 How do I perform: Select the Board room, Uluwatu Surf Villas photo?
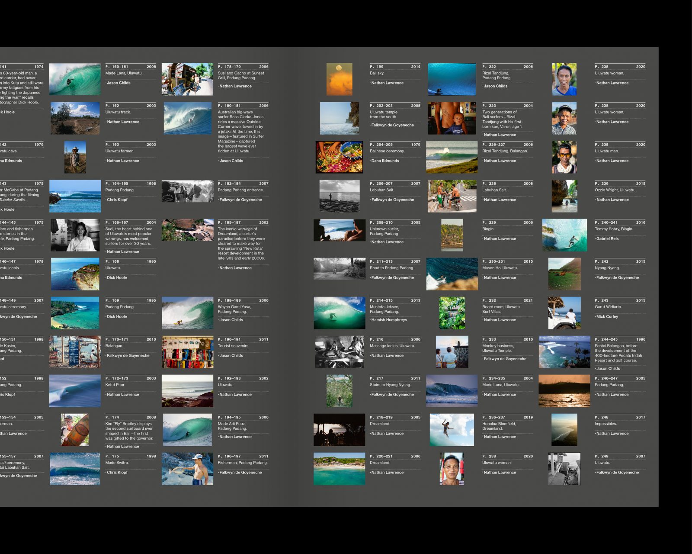[x=452, y=313]
